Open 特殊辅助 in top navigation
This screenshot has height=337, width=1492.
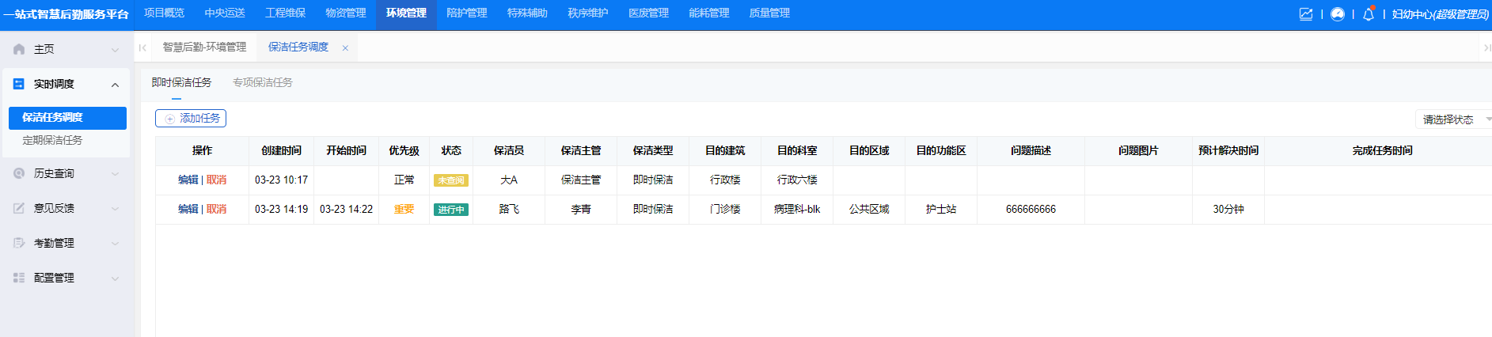tap(527, 13)
